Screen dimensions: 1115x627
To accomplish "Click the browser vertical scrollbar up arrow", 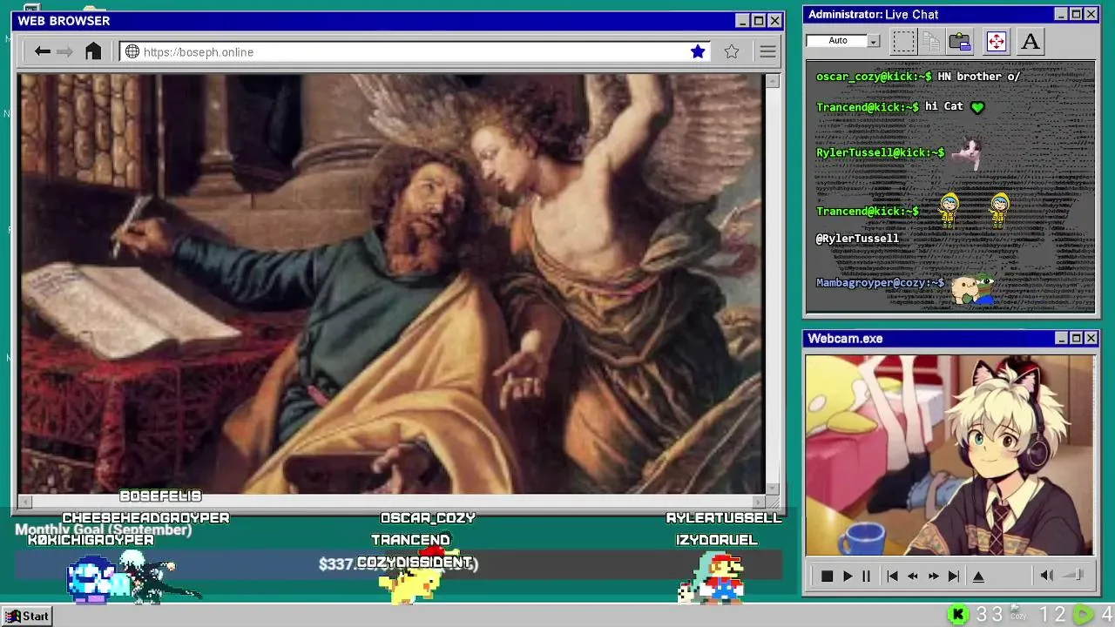I will pos(772,81).
